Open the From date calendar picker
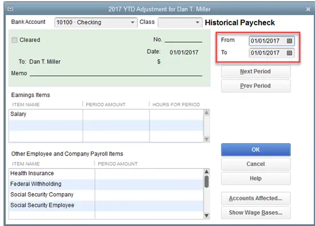Image resolution: width=315 pixels, height=226 pixels. [289, 41]
